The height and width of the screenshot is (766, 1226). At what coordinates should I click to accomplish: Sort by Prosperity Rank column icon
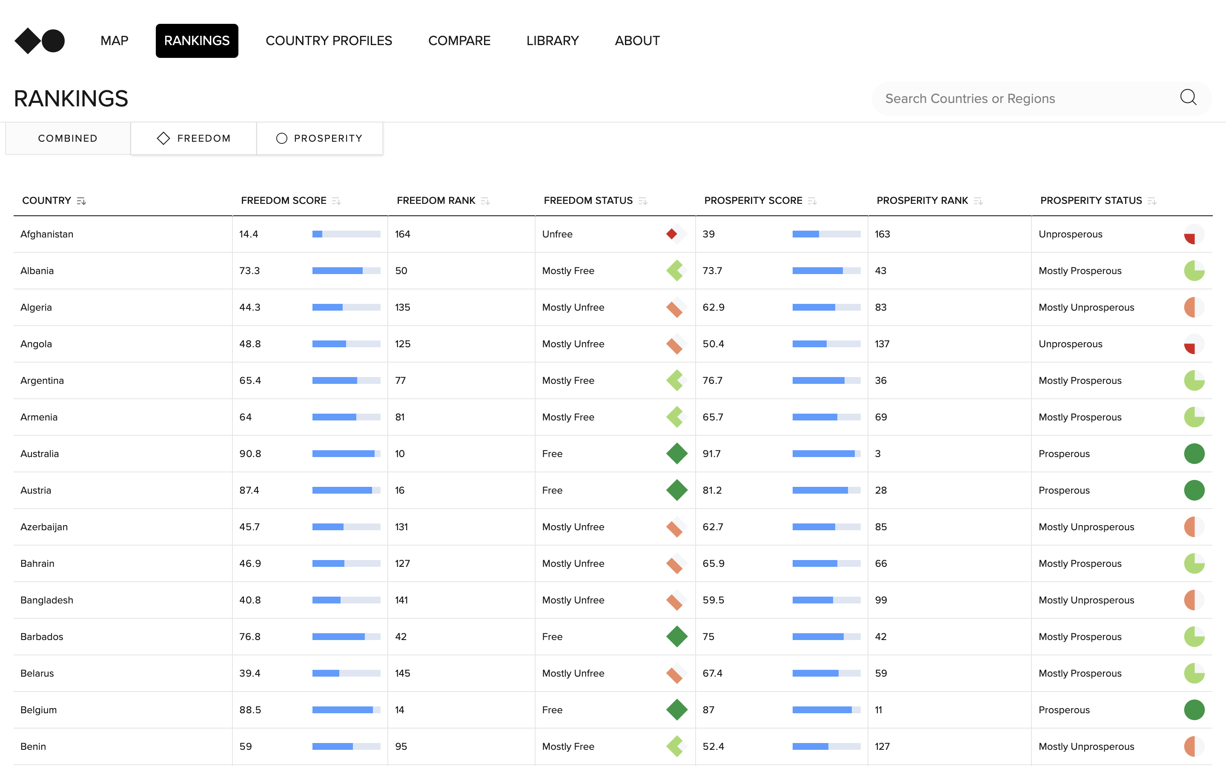[978, 201]
